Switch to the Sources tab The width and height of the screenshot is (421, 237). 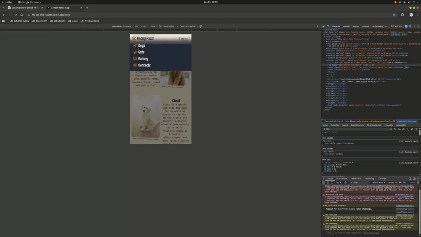coord(356,26)
